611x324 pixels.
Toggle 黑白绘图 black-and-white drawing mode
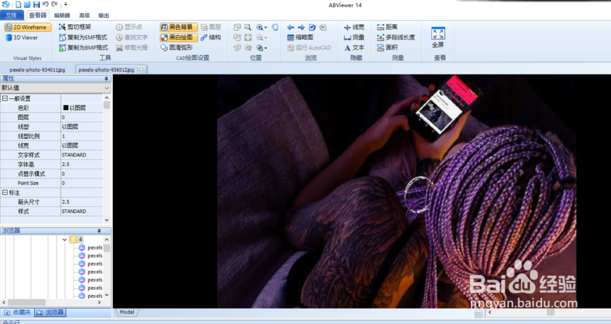coord(178,37)
